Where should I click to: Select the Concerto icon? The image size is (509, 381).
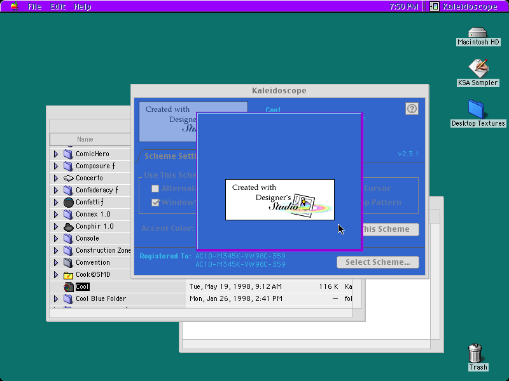coord(68,178)
